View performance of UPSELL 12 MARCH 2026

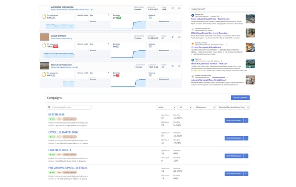pos(234,138)
